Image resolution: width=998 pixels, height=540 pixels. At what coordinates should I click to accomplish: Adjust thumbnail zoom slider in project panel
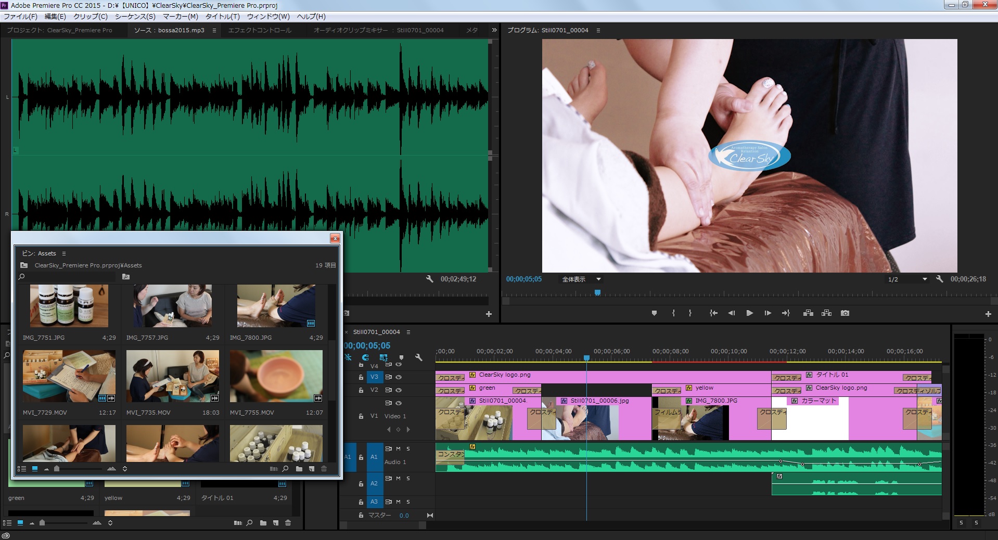tap(42, 523)
